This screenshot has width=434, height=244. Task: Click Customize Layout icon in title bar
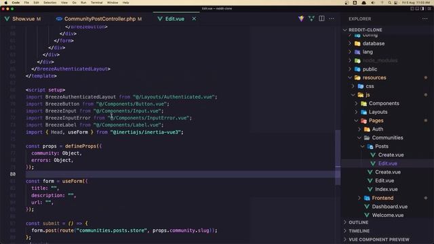(x=429, y=9)
